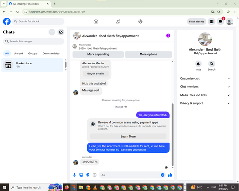This screenshot has width=239, height=191.
Task: Click the browser address bar URL
Action: tap(57, 12)
